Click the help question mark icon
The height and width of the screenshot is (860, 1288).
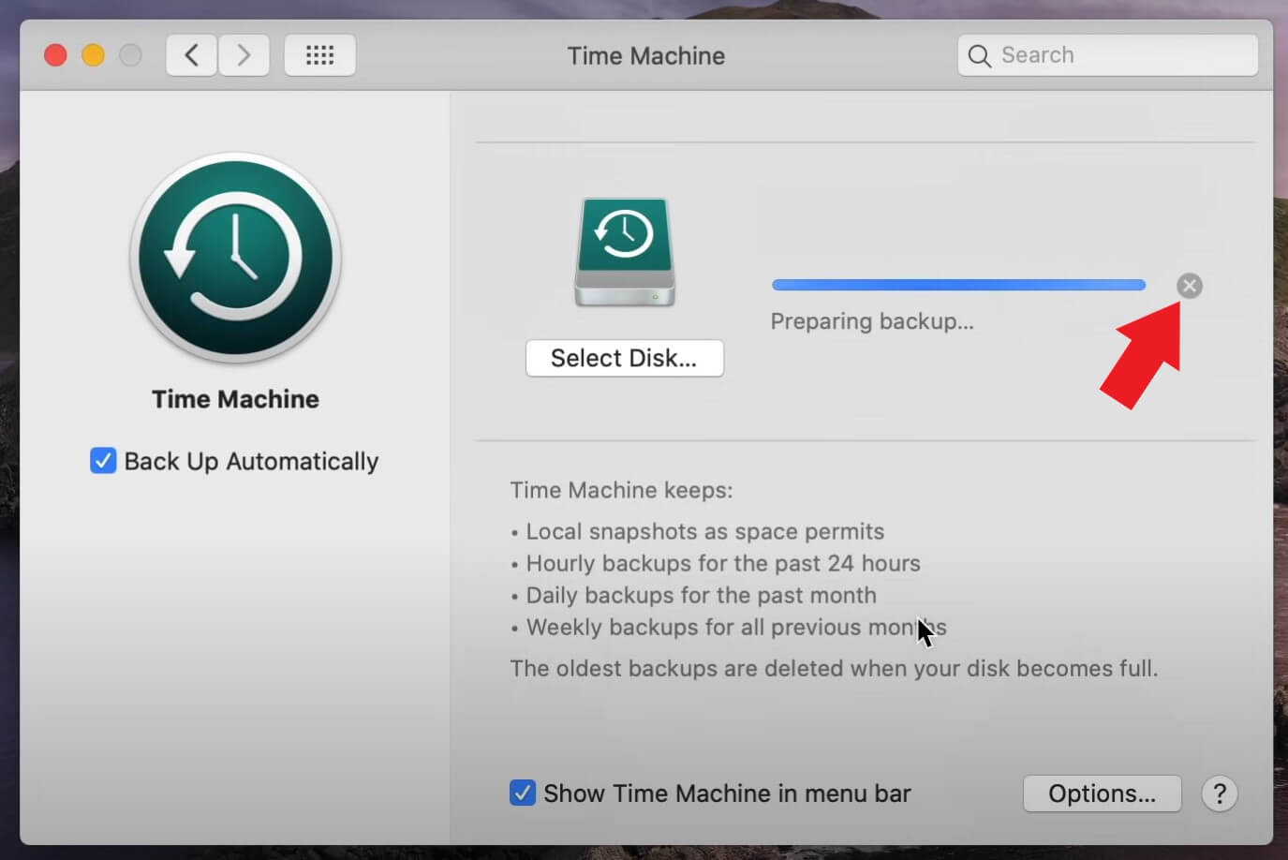click(x=1219, y=793)
